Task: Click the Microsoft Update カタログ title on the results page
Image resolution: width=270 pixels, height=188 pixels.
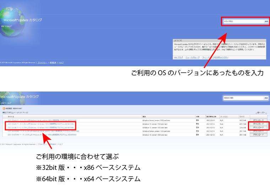Action: pos(20,97)
